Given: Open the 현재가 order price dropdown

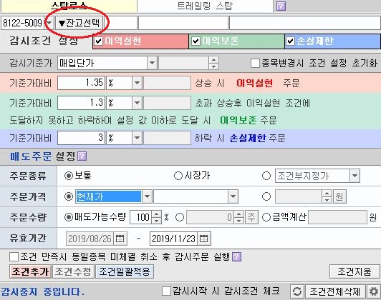Looking at the screenshot, I should click(147, 196).
